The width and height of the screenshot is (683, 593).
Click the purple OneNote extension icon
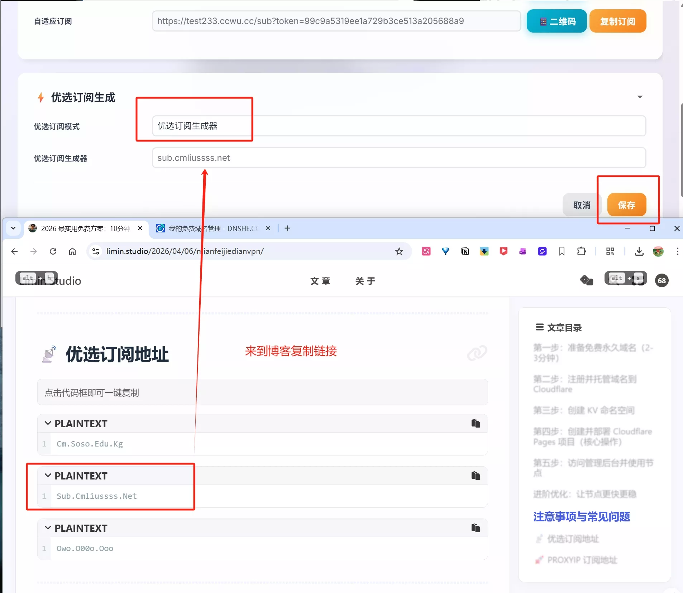[x=523, y=251]
